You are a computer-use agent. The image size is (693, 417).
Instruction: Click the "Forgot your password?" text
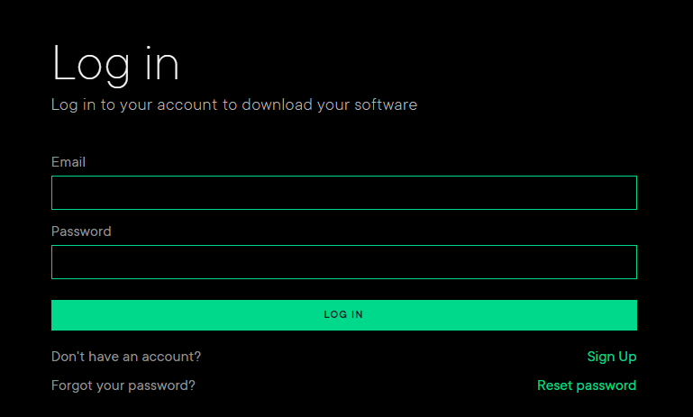coord(123,385)
